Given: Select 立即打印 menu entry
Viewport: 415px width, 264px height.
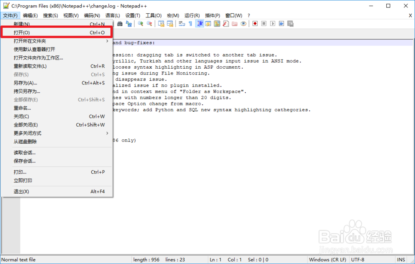Looking at the screenshot, I should coord(56,180).
